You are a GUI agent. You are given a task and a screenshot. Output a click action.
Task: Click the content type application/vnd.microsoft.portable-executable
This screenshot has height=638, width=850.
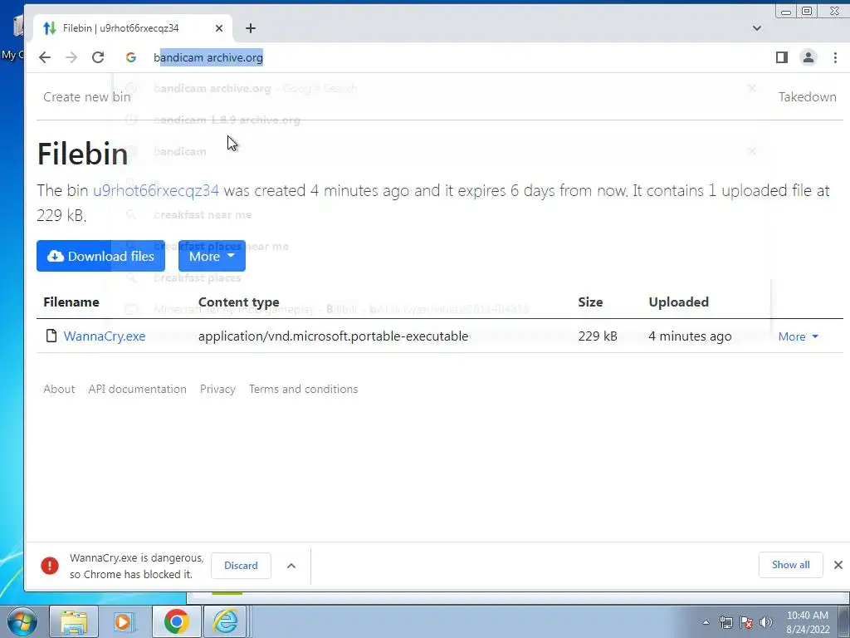[334, 336]
